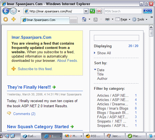This screenshot has height=140, width=155.
Task: Open the Tools menu
Action: point(140,19)
